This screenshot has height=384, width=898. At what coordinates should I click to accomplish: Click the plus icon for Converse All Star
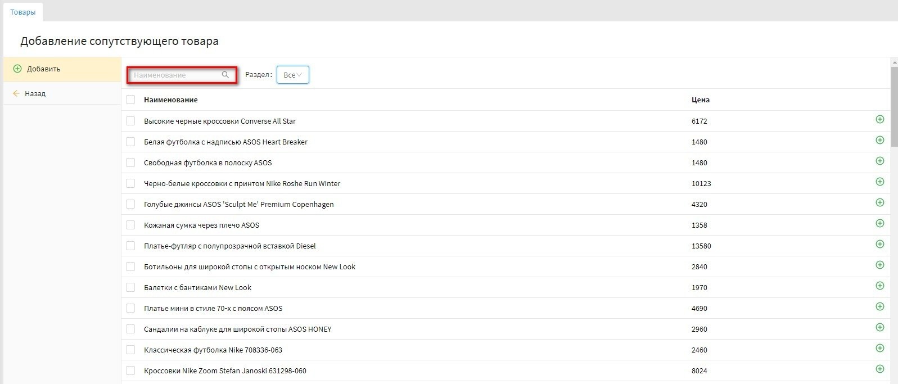879,119
